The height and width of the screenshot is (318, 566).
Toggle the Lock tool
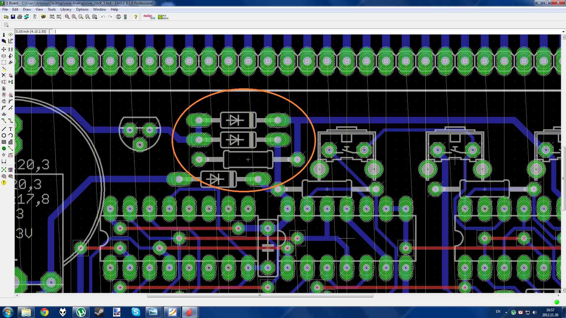point(4,88)
